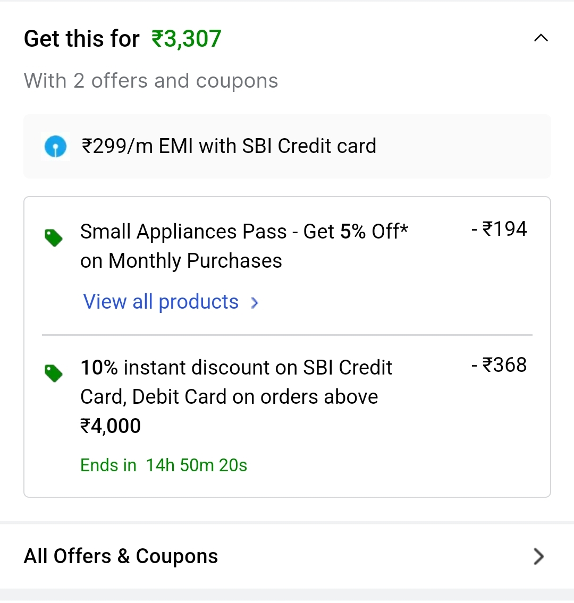Select the 10% instant discount SBI offer text
This screenshot has height=603, width=574.
pyautogui.click(x=236, y=368)
